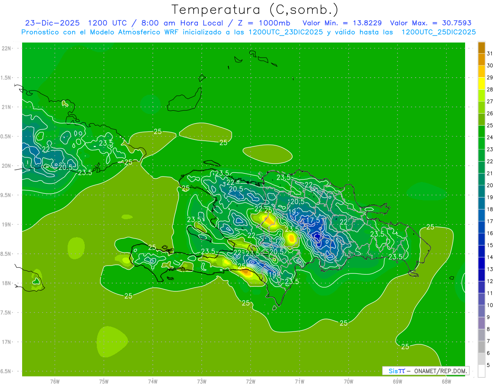Pick the legend swatch above the 31 mark
501x387 pixels.
pyautogui.click(x=481, y=48)
